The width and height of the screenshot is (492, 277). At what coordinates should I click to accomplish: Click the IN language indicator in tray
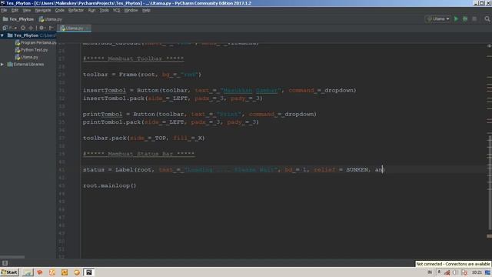click(x=430, y=272)
